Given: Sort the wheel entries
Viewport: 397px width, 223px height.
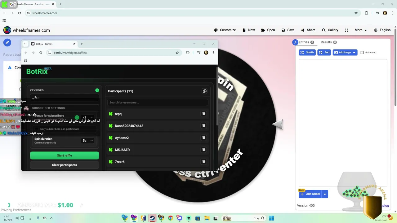Looking at the screenshot, I should pyautogui.click(x=324, y=52).
